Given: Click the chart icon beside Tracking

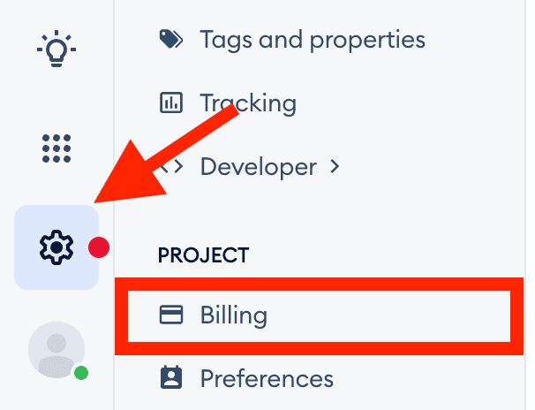Looking at the screenshot, I should click(x=170, y=102).
